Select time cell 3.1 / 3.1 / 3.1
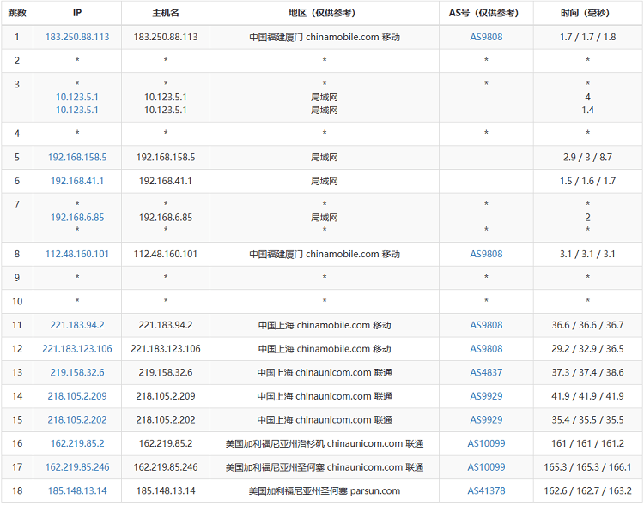644x505 pixels. coord(587,254)
